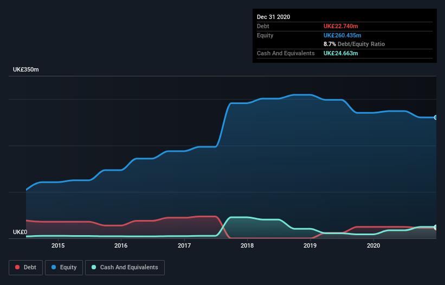Click the 2018 x-axis label
445x285 pixels.
click(x=247, y=245)
